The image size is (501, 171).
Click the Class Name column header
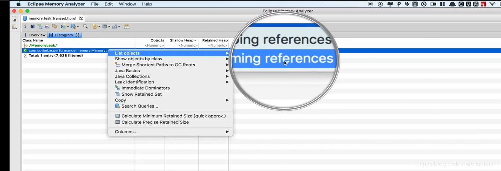point(78,40)
